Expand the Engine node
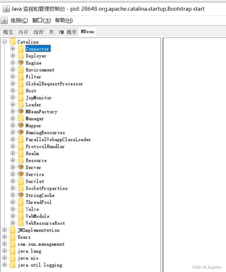Image resolution: width=226 pixels, height=272 pixels. click(13, 63)
